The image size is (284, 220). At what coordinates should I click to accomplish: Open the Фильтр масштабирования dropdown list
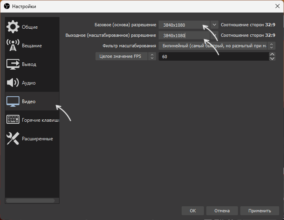[217, 46]
